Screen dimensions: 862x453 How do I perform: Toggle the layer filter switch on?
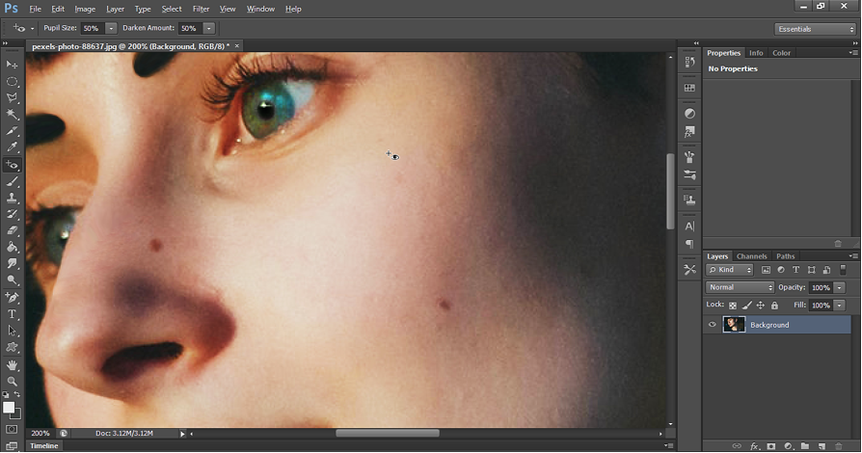pyautogui.click(x=843, y=270)
